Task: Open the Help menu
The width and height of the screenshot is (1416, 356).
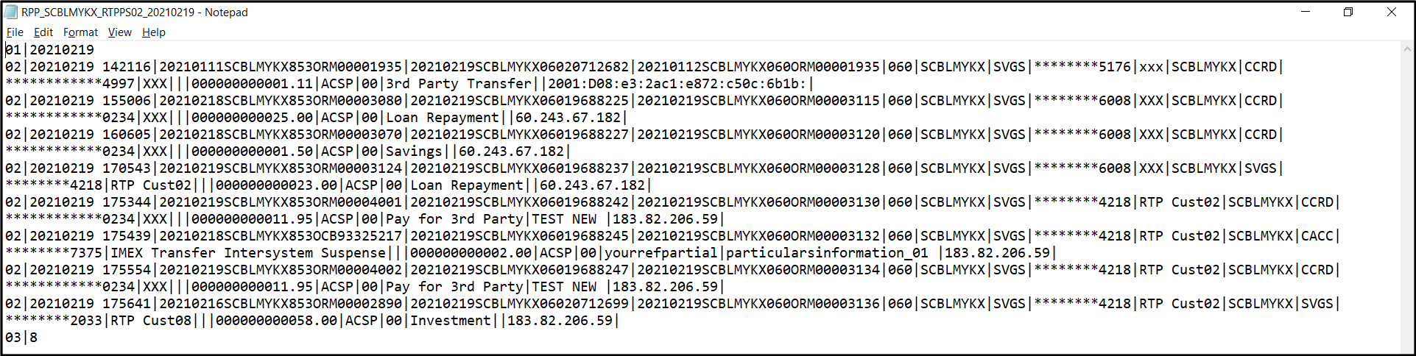Action: point(154,32)
